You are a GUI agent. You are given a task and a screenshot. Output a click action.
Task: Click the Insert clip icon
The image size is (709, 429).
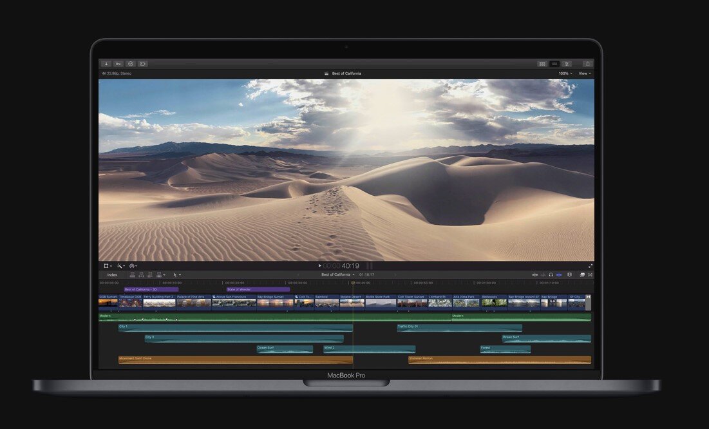pos(141,274)
